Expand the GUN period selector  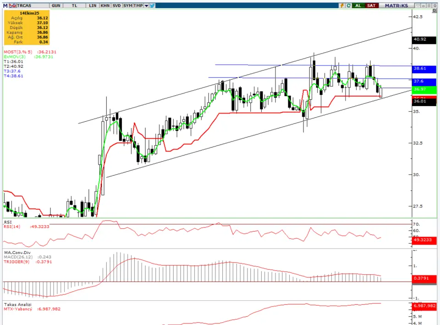coord(56,5)
